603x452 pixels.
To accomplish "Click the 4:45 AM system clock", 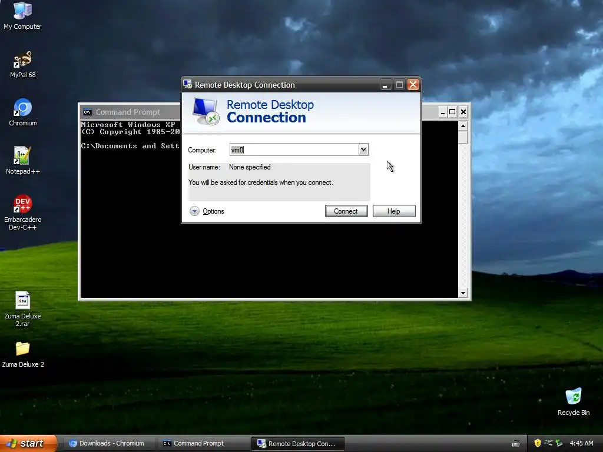I will point(581,443).
